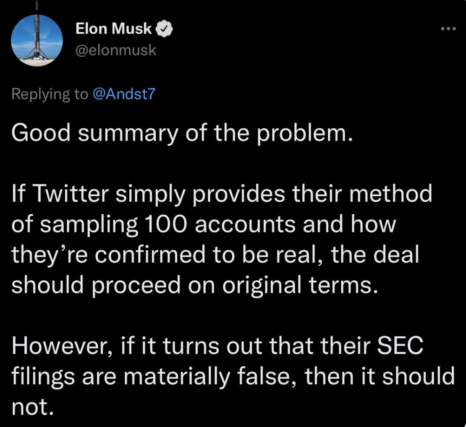Click the blue verified badge icon
The image size is (466, 427).
tap(162, 29)
